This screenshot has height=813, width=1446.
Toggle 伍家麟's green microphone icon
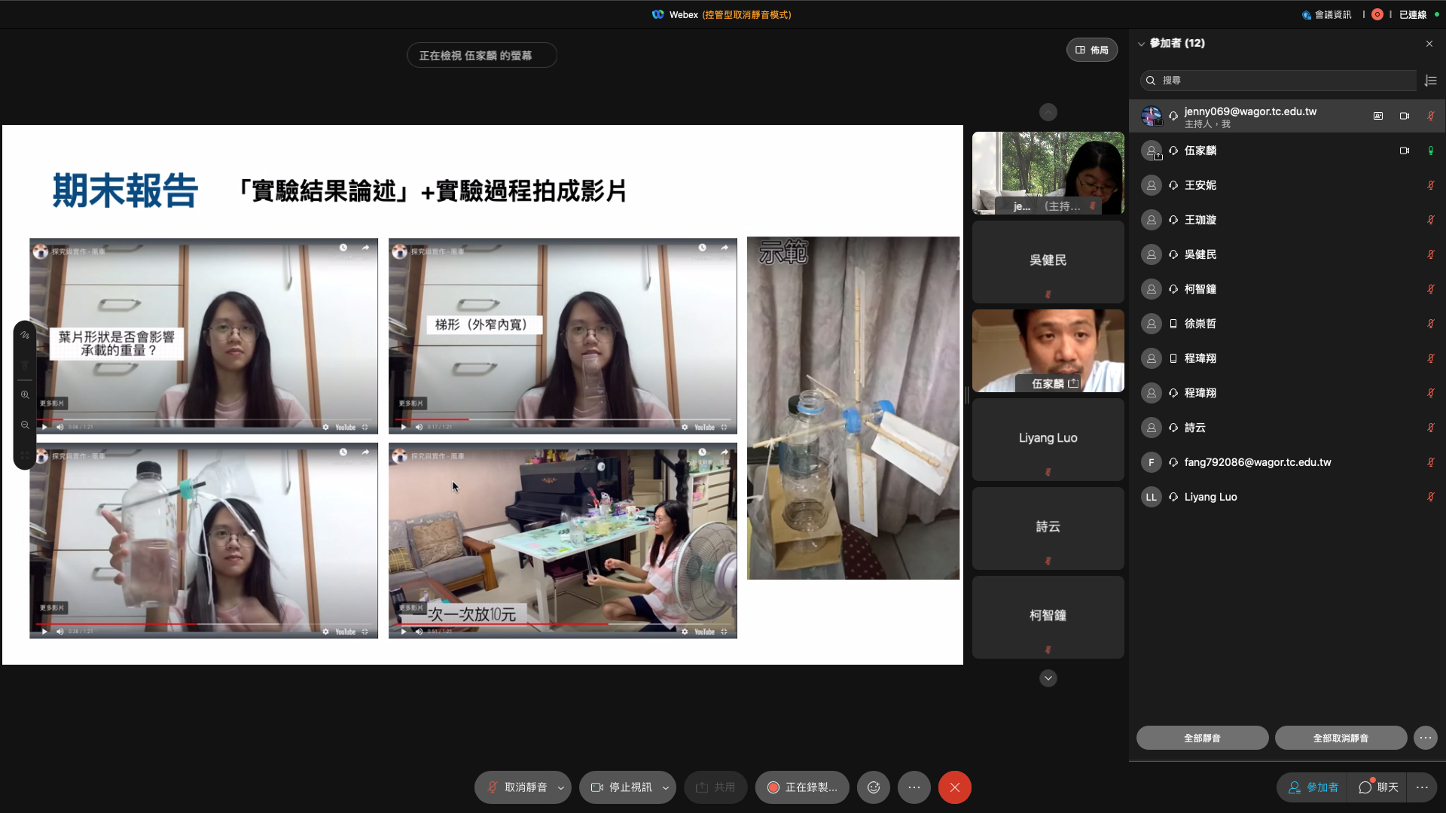click(x=1430, y=151)
